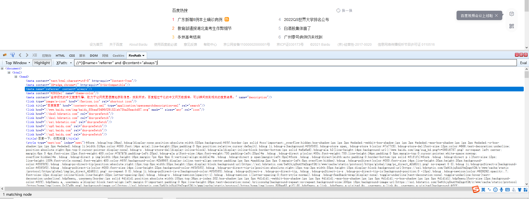Detach Firebug into a separate window
Viewport: 529px width, 199px height.
(521, 55)
